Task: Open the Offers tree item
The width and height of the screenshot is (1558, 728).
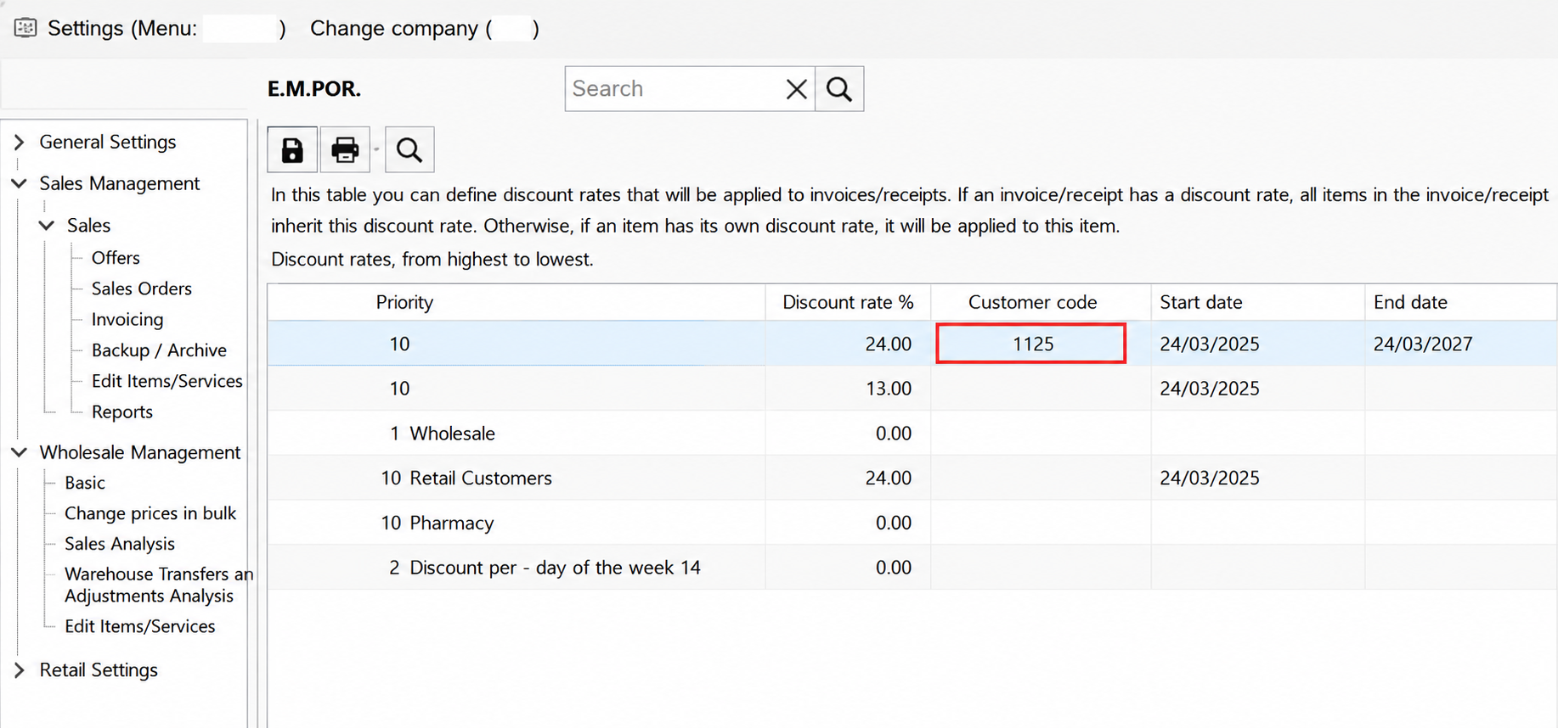Action: click(116, 257)
